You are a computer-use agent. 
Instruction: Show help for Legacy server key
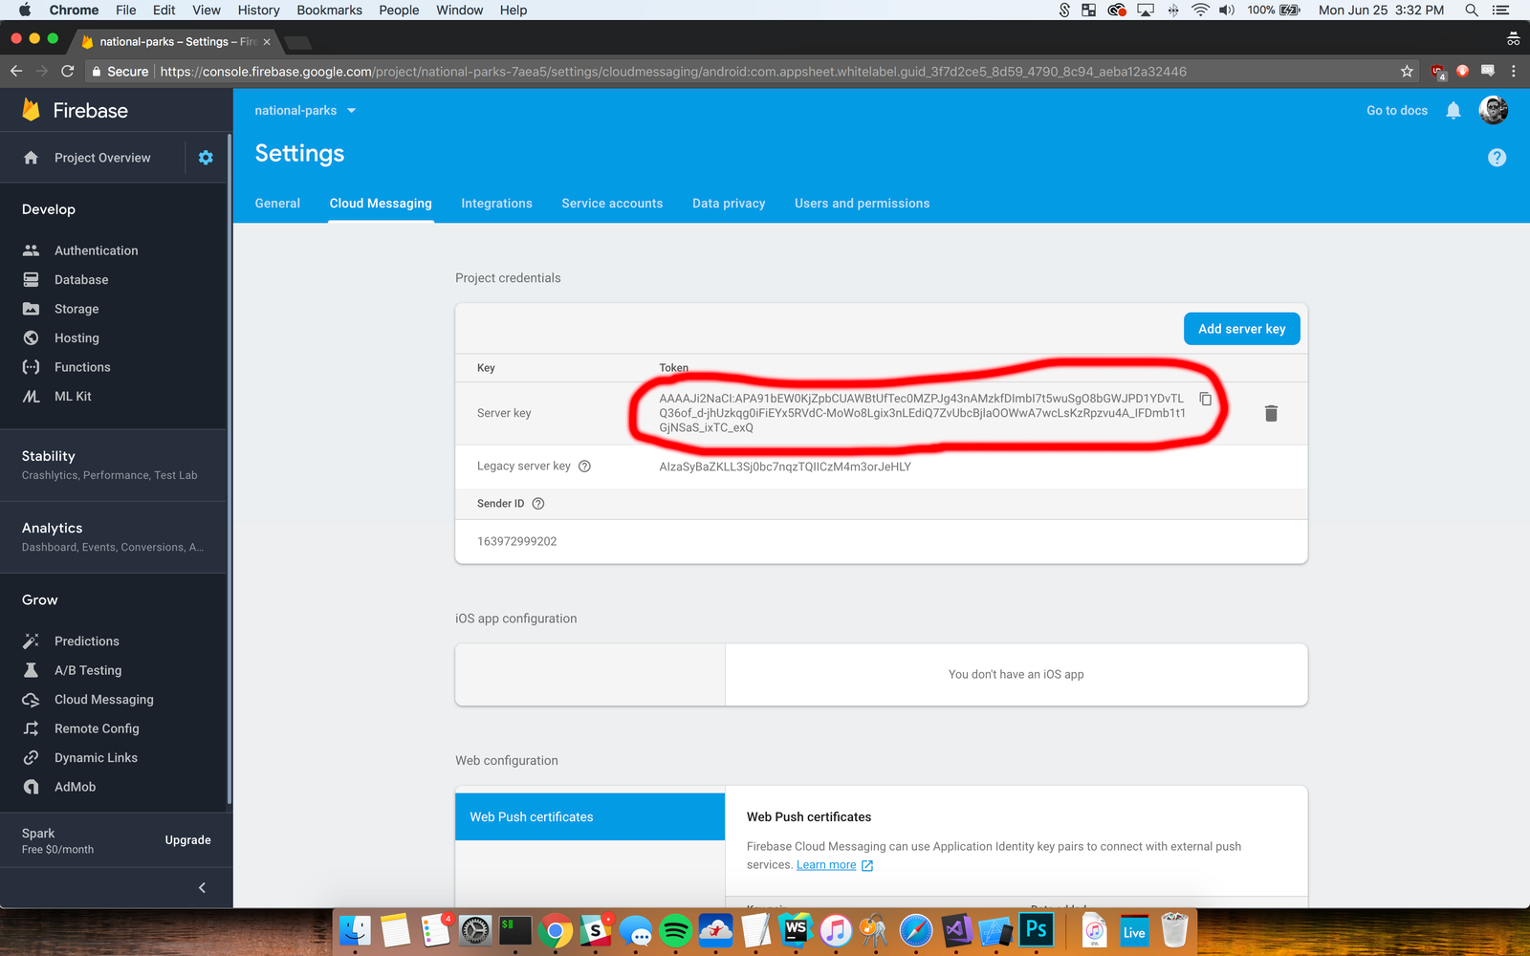(584, 467)
